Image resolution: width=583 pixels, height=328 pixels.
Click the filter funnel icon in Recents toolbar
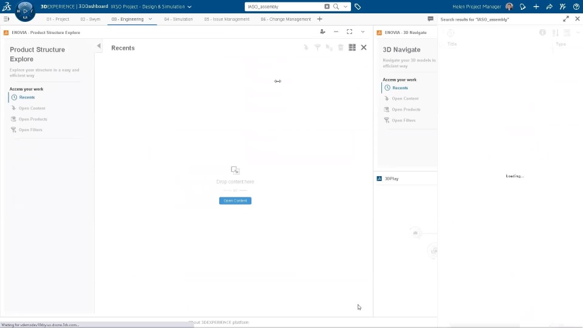(318, 47)
